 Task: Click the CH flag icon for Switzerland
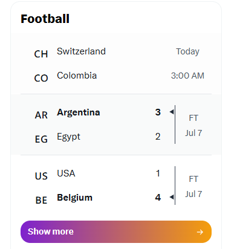click(41, 54)
